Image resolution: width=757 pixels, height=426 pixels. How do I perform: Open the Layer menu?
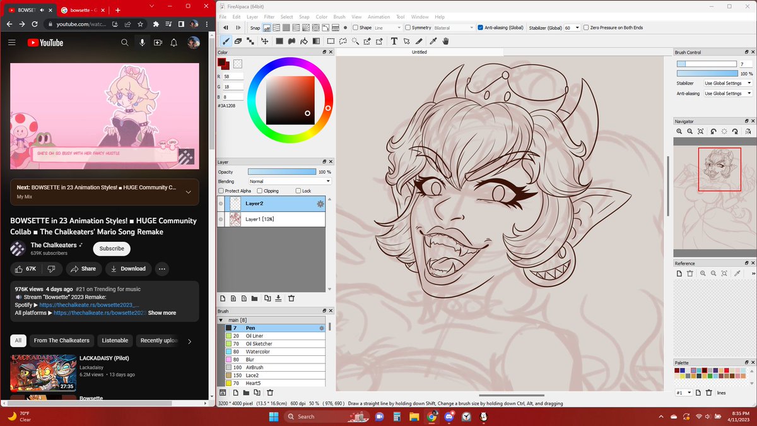click(x=252, y=17)
